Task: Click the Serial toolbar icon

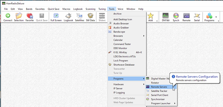Action: point(197,17)
